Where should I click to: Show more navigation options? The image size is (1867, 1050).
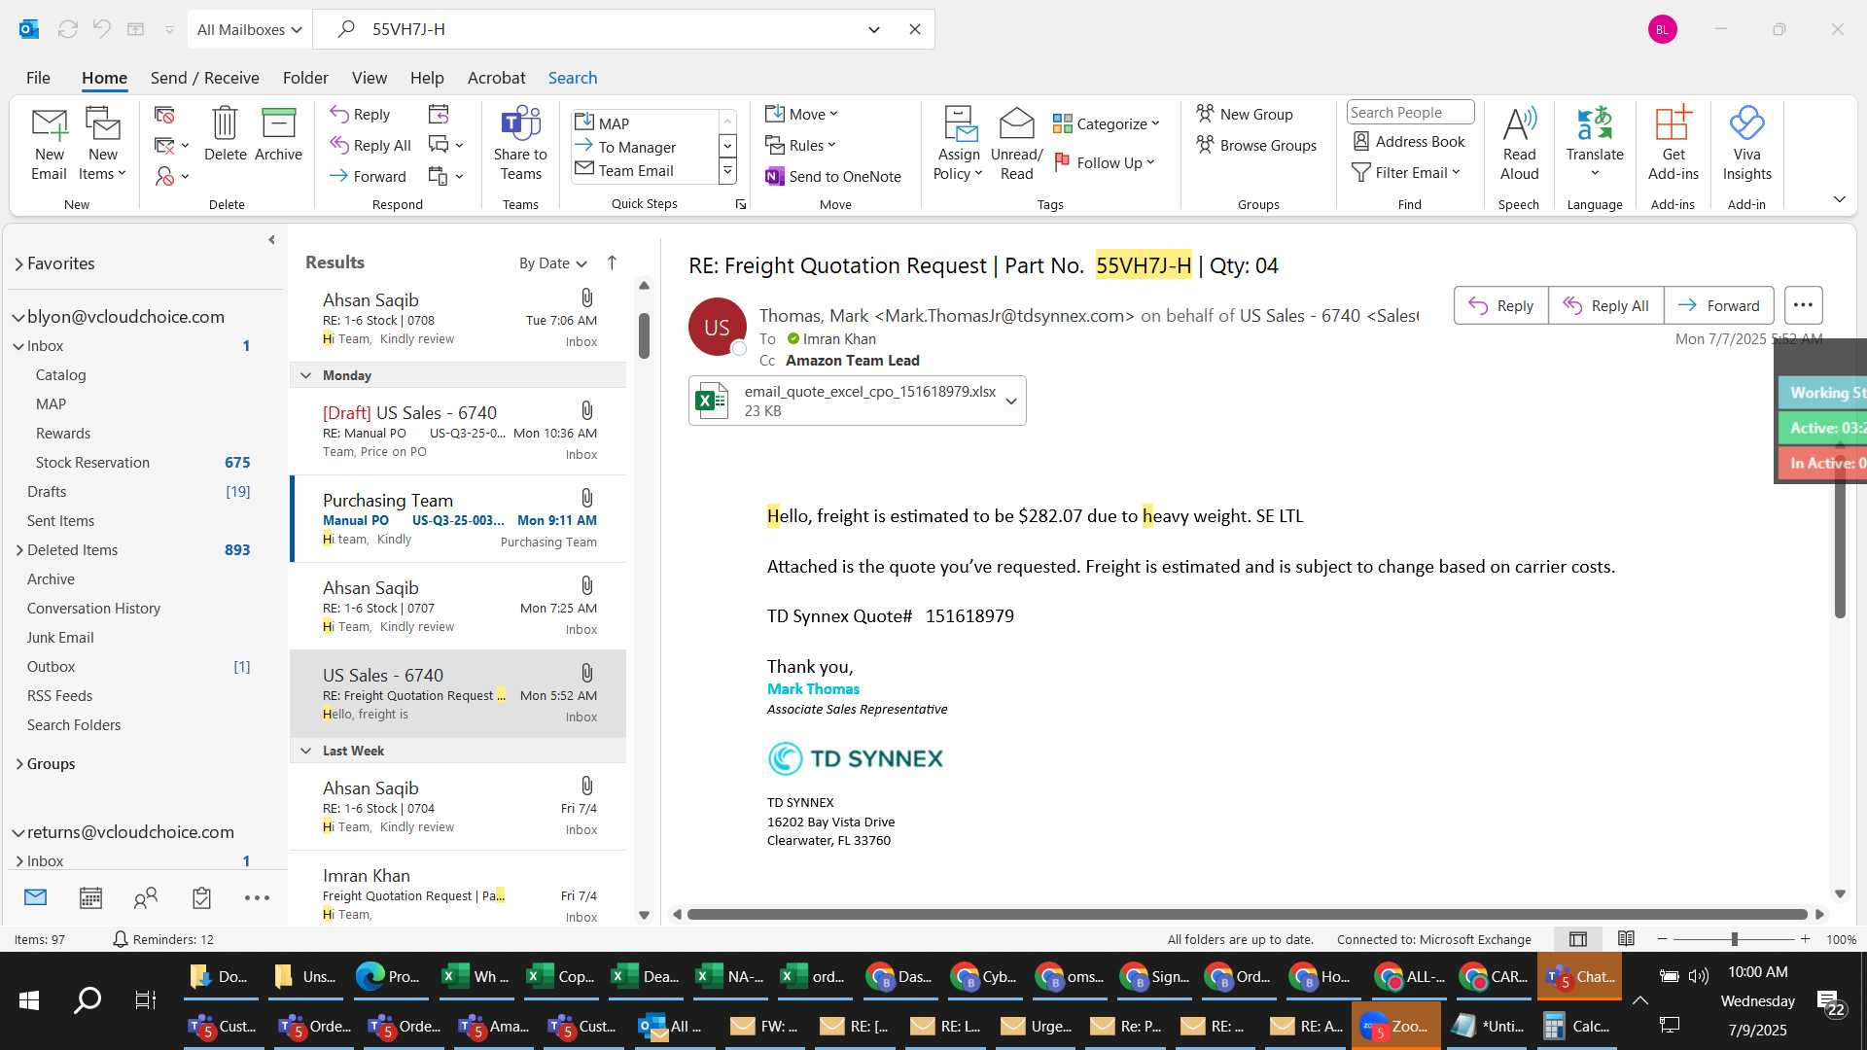257,897
